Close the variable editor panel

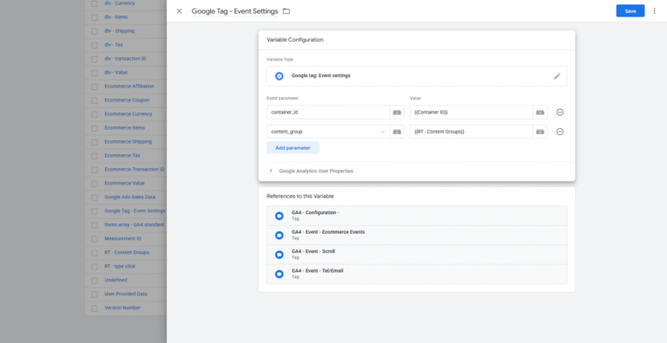click(179, 11)
